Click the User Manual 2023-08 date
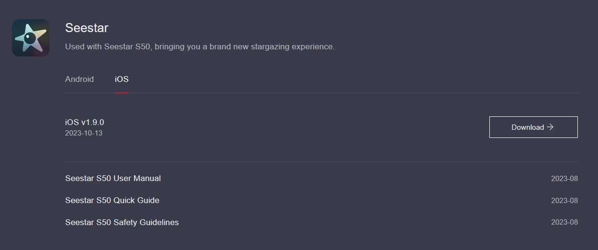The height and width of the screenshot is (250, 598). [x=564, y=179]
